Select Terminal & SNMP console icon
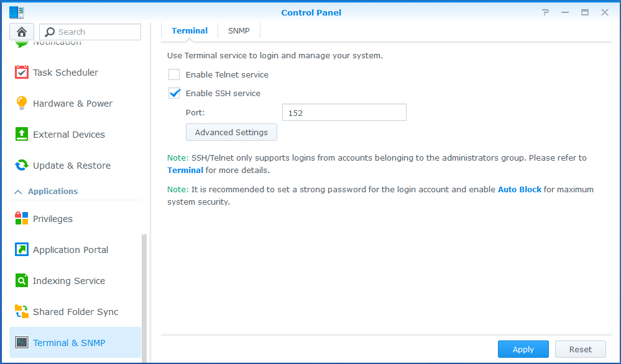The height and width of the screenshot is (364, 621). 21,342
